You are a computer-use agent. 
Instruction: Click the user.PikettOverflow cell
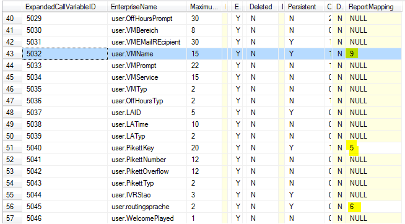(x=147, y=171)
